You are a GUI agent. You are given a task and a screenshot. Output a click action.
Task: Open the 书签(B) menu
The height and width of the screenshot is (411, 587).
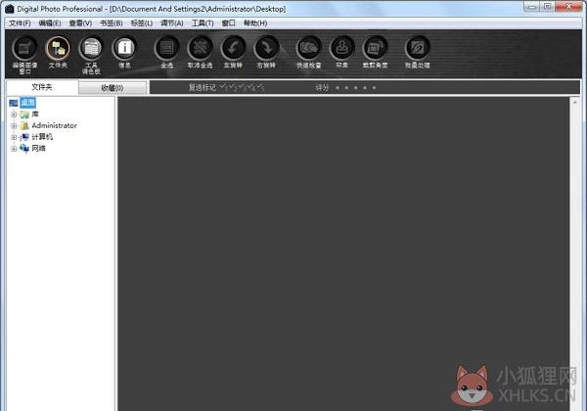112,23
